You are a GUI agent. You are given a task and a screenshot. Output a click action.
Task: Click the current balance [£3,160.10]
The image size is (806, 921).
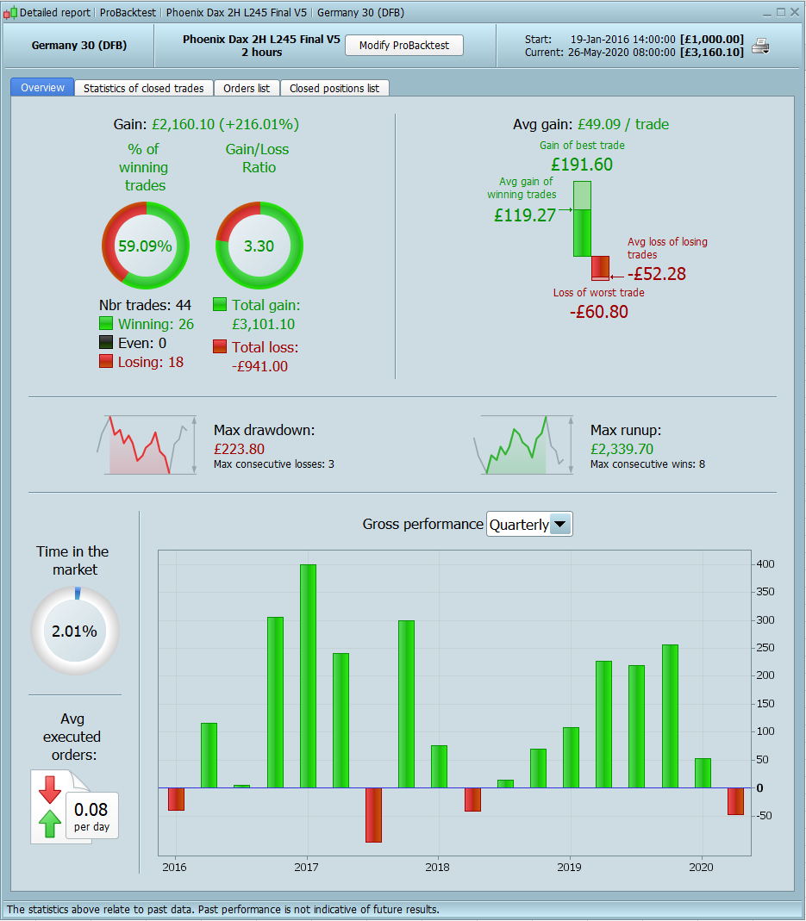(712, 53)
